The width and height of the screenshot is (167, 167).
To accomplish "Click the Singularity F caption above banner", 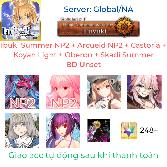I will [x=73, y=19].
